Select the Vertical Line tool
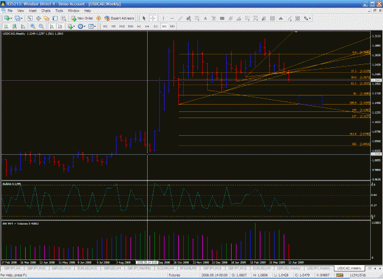Screen dimensions: 383x279 point(163,18)
